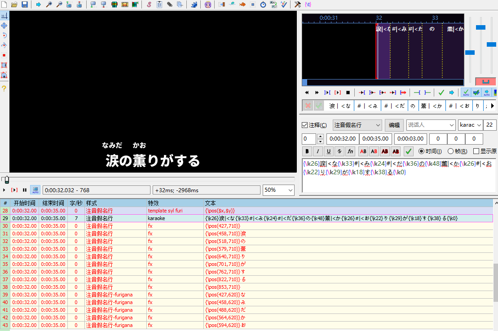The image size is (498, 331).
Task: Toggle the 注释 comment checkbox
Action: [305, 125]
